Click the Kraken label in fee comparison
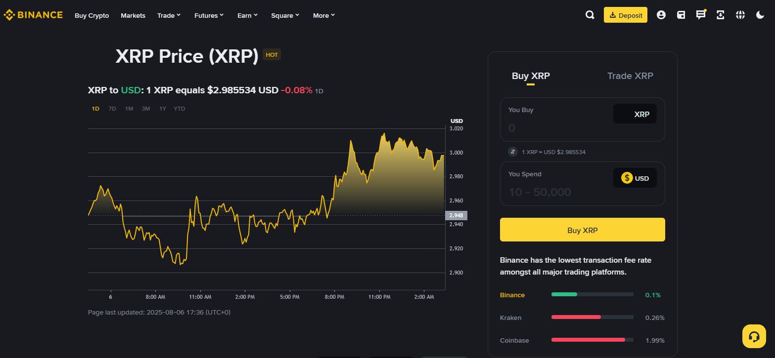775x358 pixels. tap(511, 318)
